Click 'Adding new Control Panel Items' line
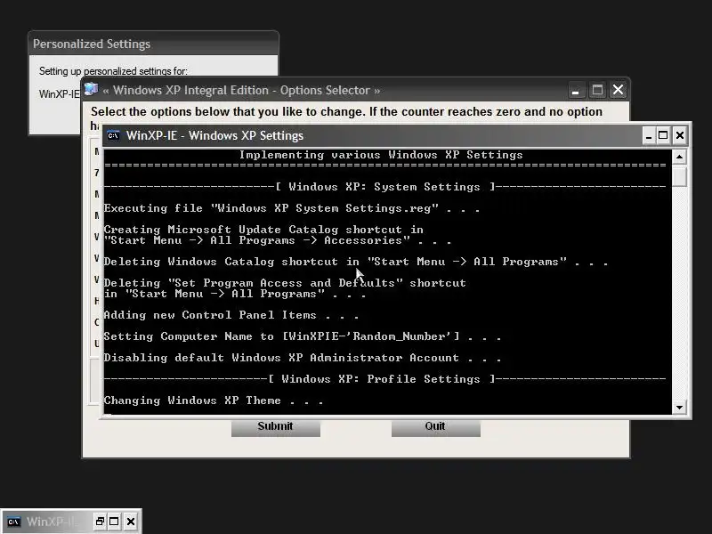Viewport: 712px width, 534px height. [x=231, y=315]
